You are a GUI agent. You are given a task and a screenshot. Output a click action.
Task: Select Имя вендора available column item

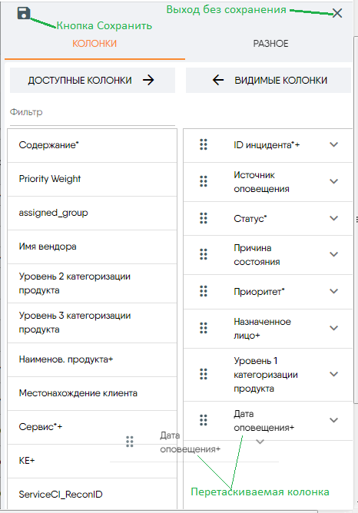pyautogui.click(x=92, y=247)
